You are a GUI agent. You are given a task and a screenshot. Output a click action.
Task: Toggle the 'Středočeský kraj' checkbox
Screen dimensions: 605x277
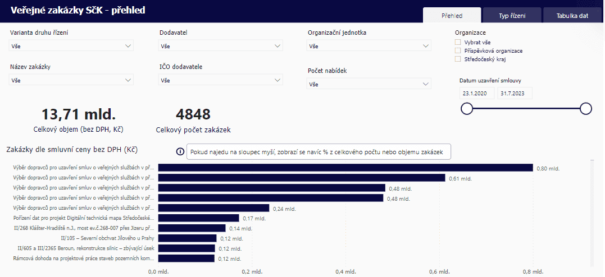pos(458,59)
